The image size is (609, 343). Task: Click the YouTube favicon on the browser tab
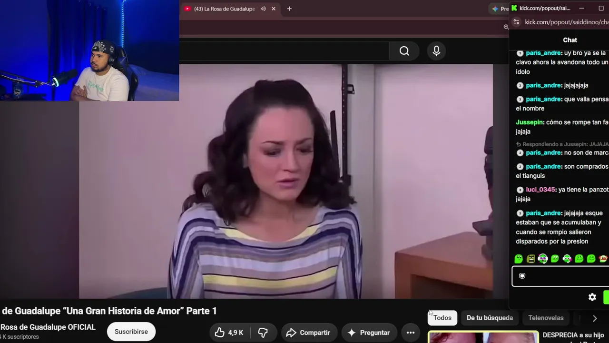coord(187,9)
